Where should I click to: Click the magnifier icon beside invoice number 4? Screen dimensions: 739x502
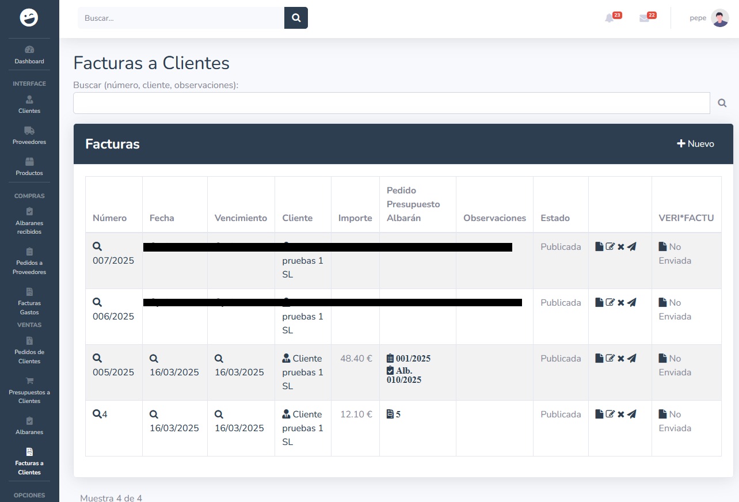(x=97, y=414)
